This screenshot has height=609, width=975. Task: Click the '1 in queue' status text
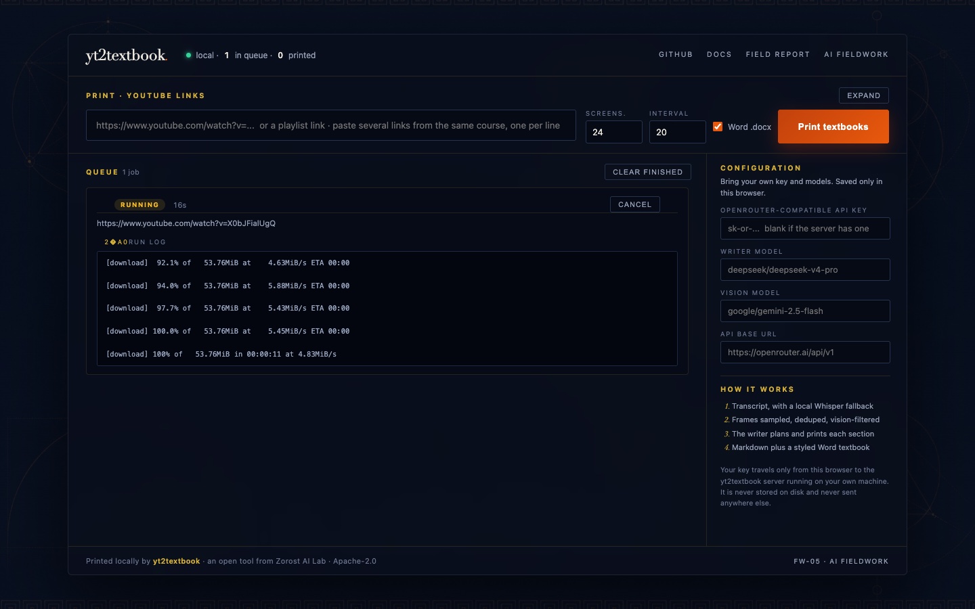click(x=246, y=55)
